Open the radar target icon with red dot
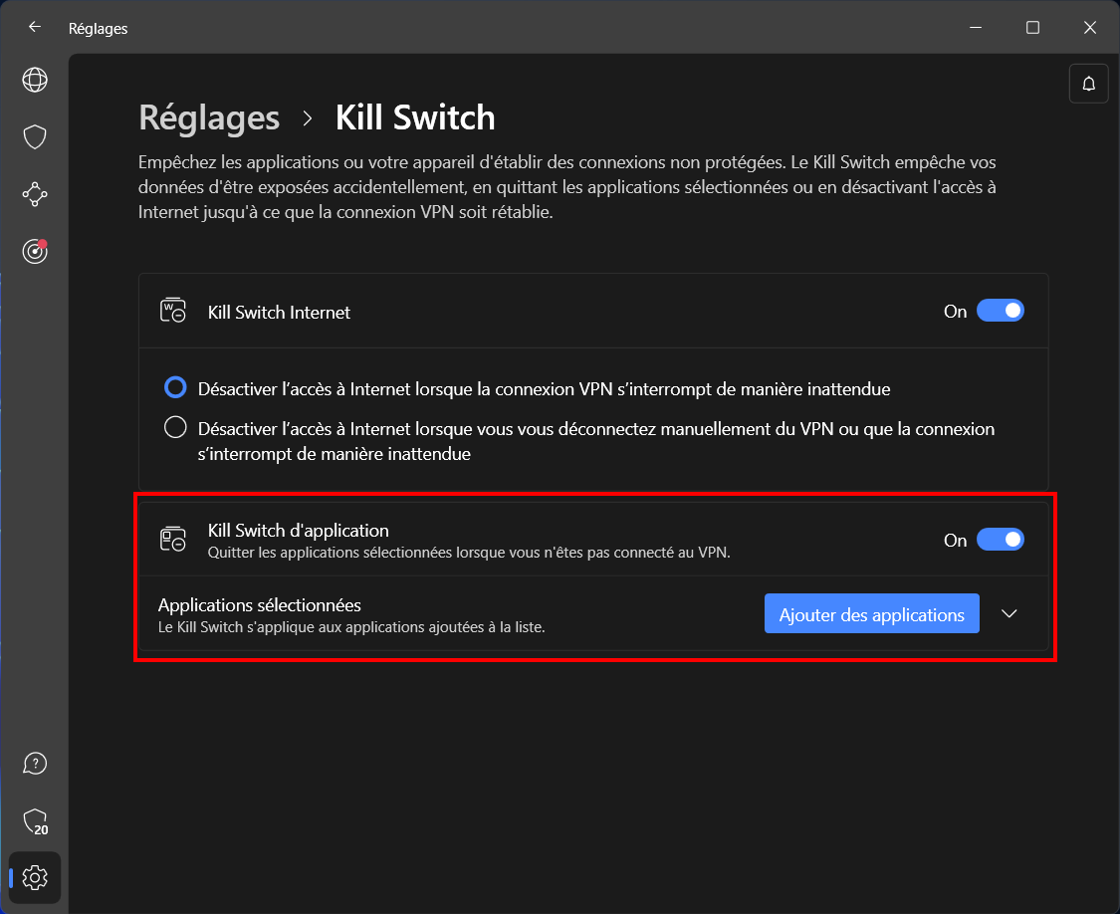 tap(34, 251)
